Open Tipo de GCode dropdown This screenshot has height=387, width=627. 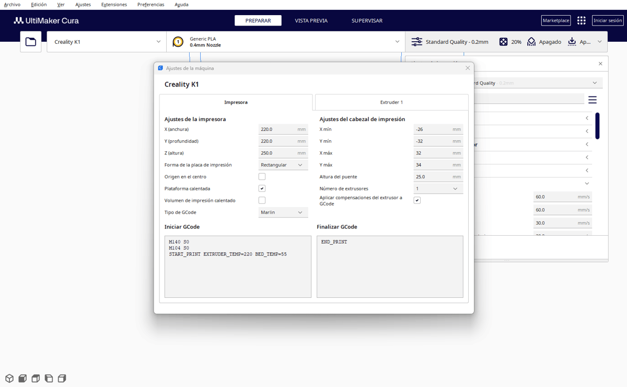283,212
